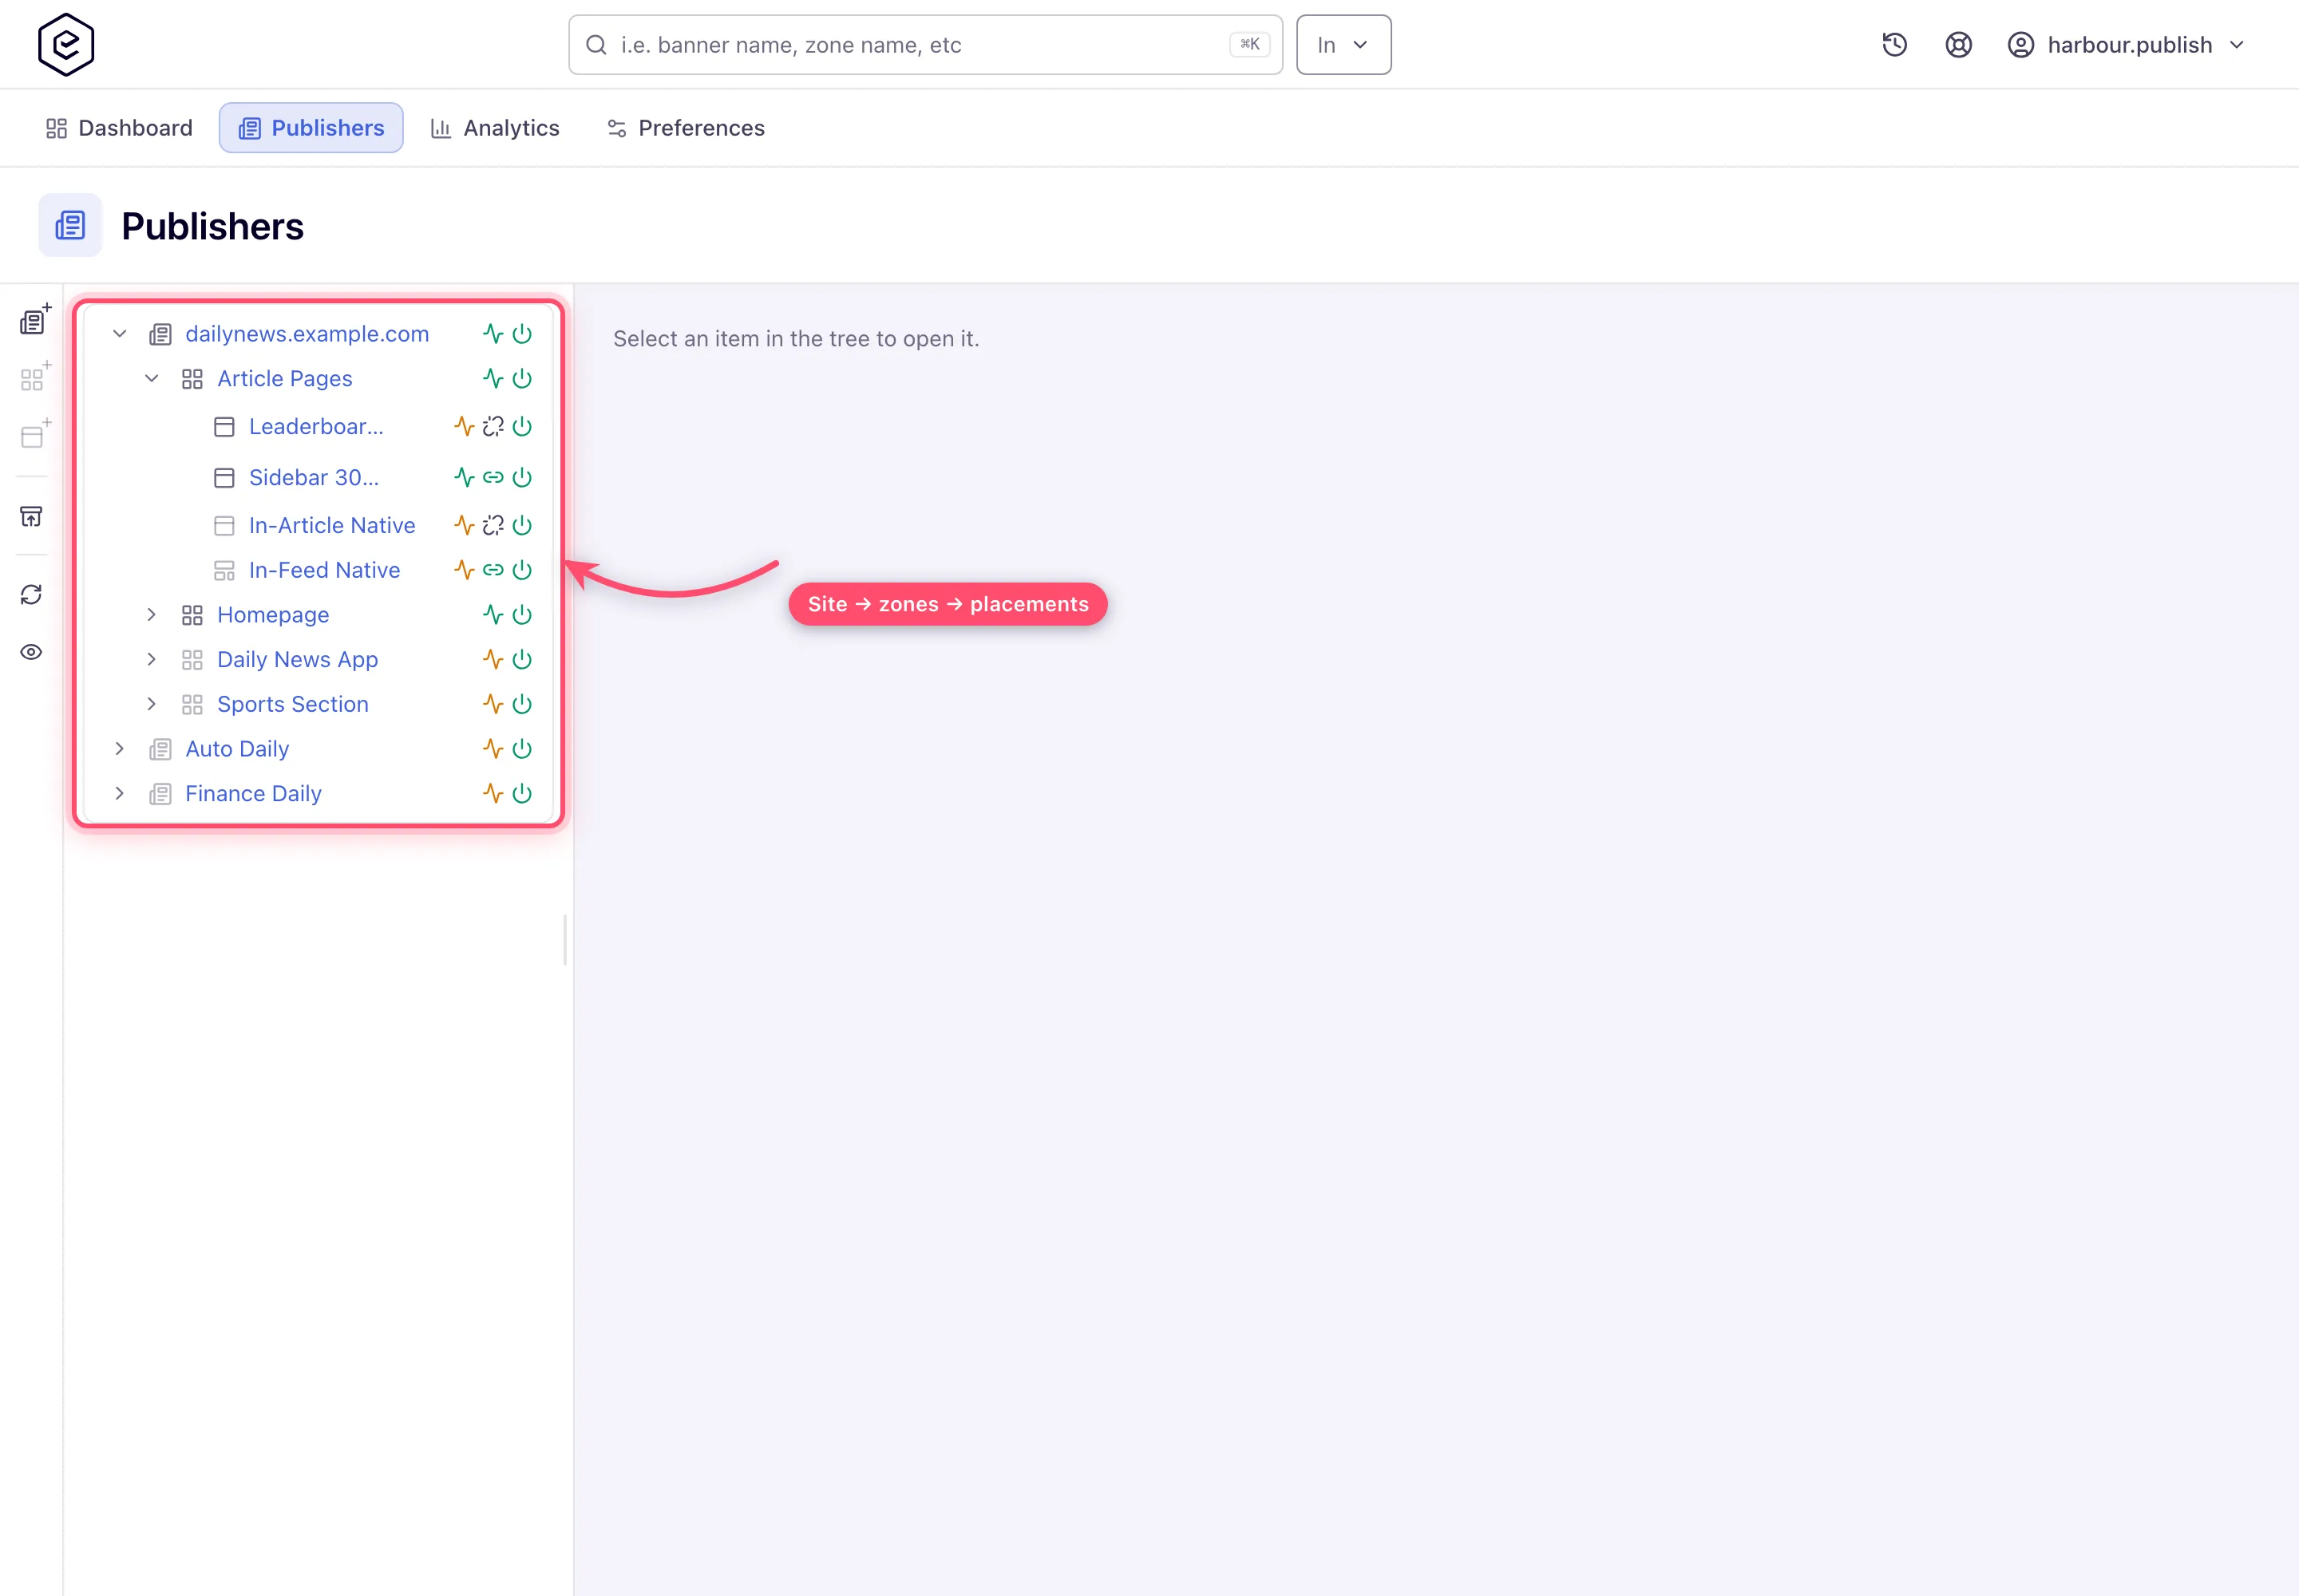Click the hexagon app logo
Screen dimensions: 2299x1596
(66, 44)
